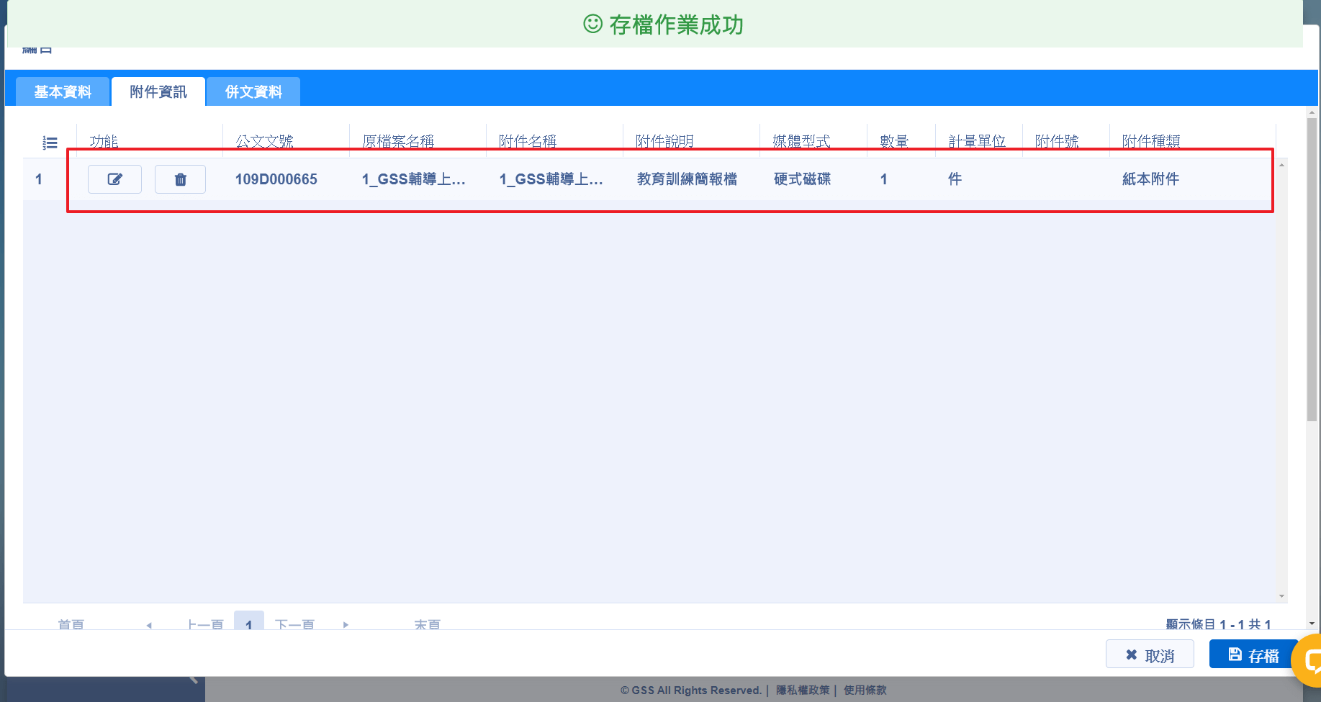Sort by 附件名稱 column header
The width and height of the screenshot is (1321, 702).
coord(528,141)
